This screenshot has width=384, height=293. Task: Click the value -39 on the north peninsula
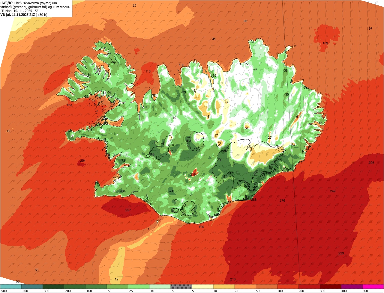point(214,75)
